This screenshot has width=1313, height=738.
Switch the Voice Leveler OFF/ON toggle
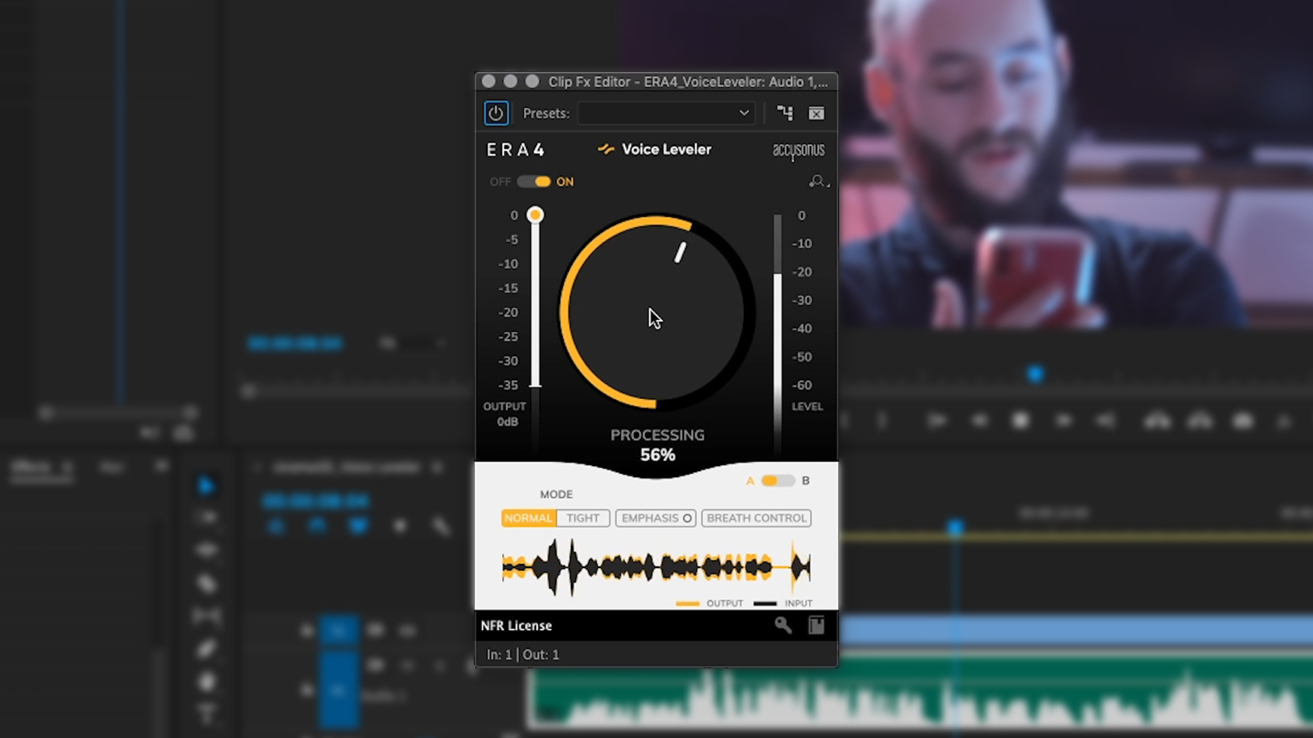(x=533, y=182)
